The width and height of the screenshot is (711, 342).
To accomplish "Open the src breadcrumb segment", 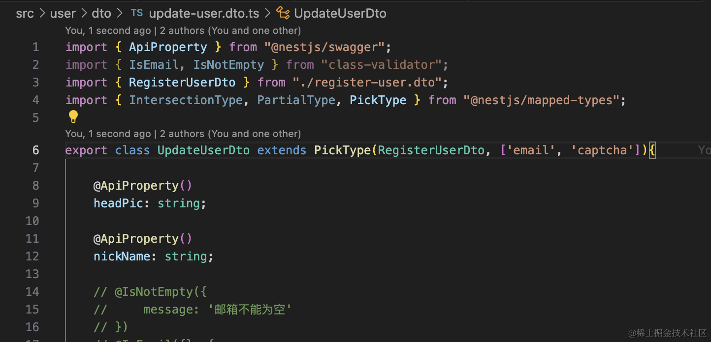I will tap(25, 13).
